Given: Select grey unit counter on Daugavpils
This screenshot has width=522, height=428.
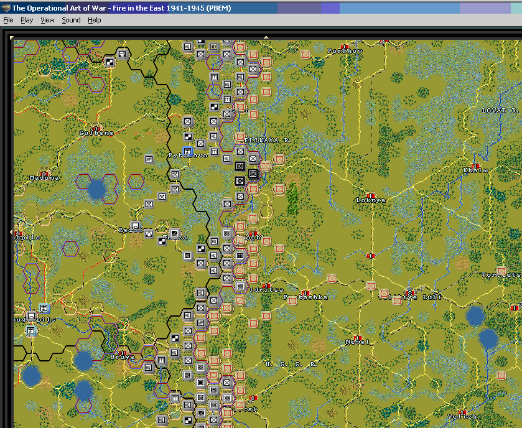Looking at the screenshot, I should [31, 316].
